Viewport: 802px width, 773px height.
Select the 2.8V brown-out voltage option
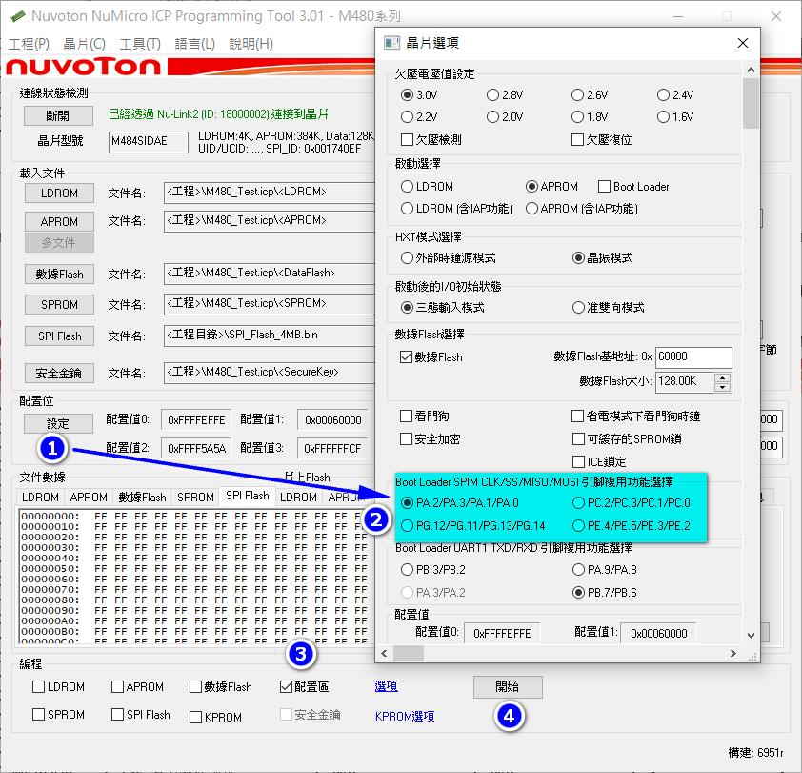tap(492, 95)
